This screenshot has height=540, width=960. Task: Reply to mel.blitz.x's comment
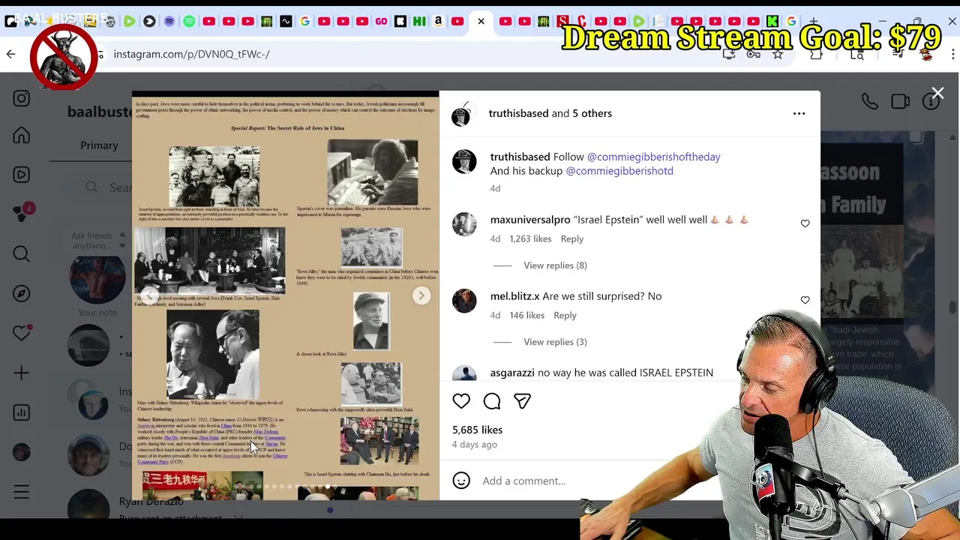(565, 315)
